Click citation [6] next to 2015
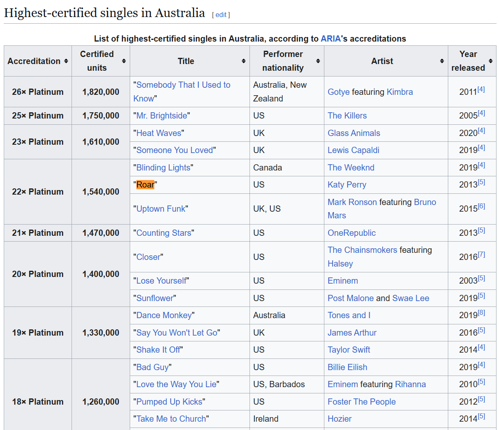499x430 pixels. point(481,206)
